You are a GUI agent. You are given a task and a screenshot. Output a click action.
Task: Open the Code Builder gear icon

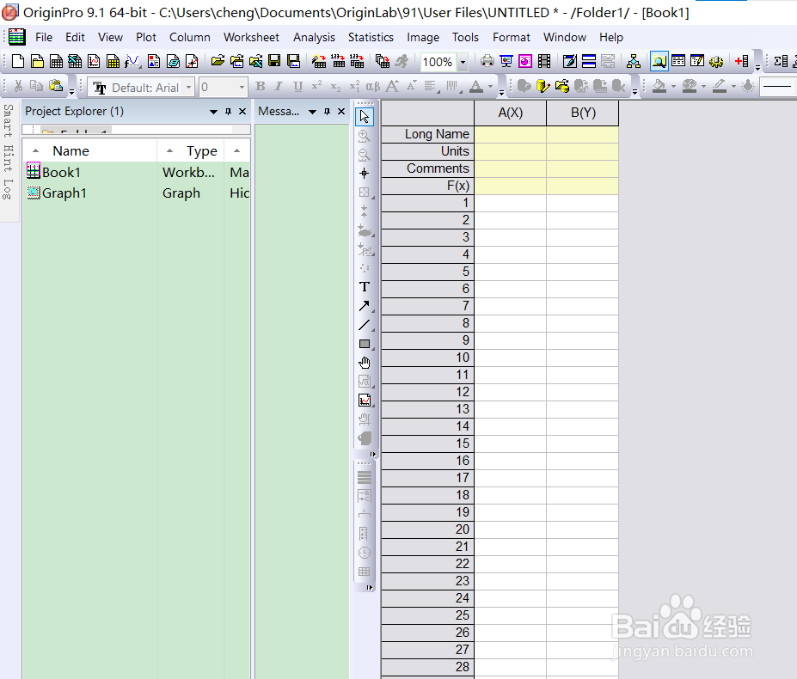tap(716, 62)
